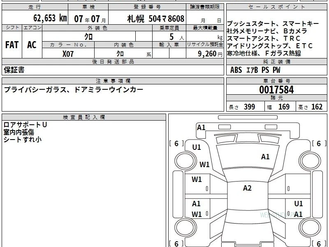Select the inspection date 07年07月
The image size is (329, 247).
click(90, 19)
